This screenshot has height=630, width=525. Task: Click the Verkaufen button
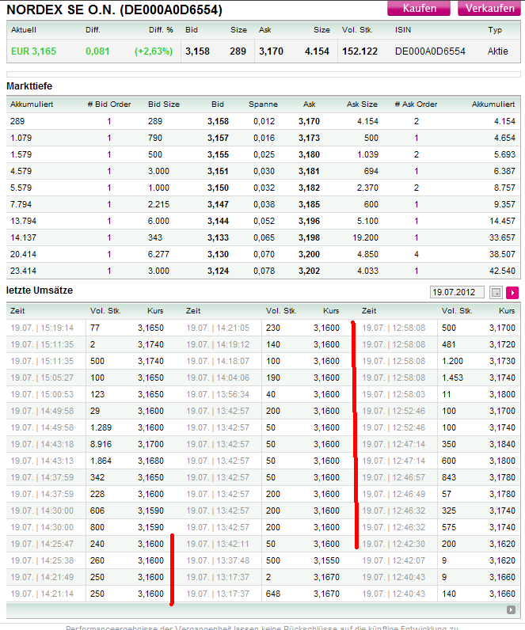pyautogui.click(x=489, y=9)
